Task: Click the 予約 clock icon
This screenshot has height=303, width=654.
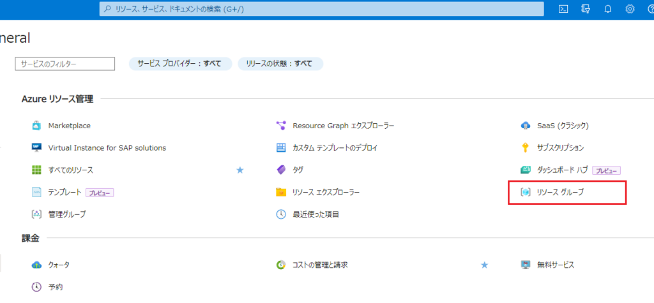Action: pyautogui.click(x=36, y=287)
